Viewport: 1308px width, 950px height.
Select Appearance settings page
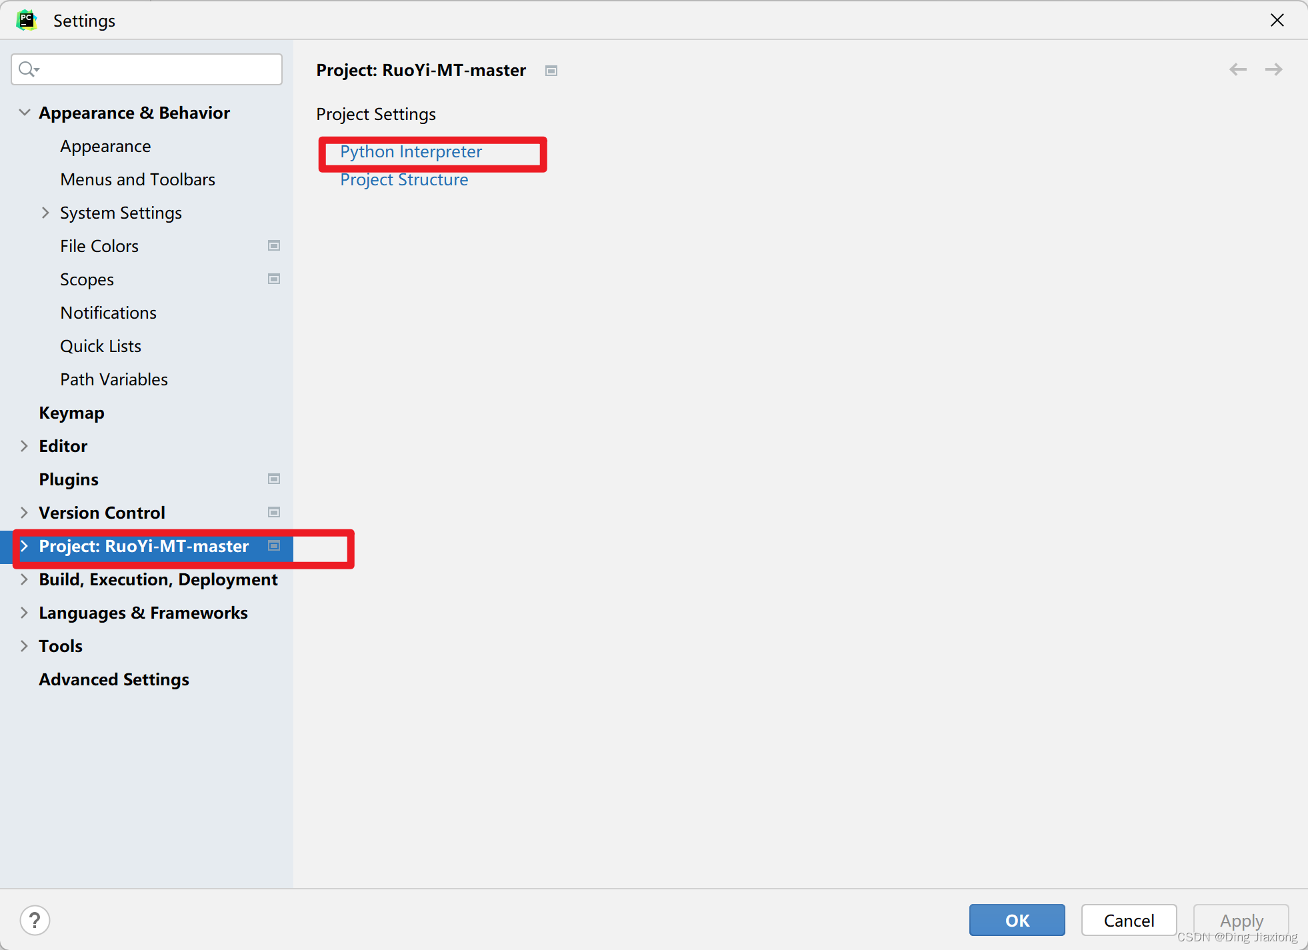coord(105,146)
